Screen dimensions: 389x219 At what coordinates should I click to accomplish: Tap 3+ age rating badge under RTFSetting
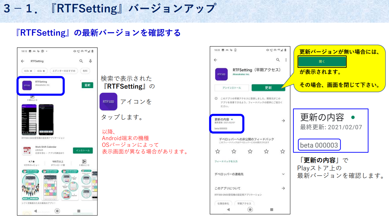(x=32, y=96)
